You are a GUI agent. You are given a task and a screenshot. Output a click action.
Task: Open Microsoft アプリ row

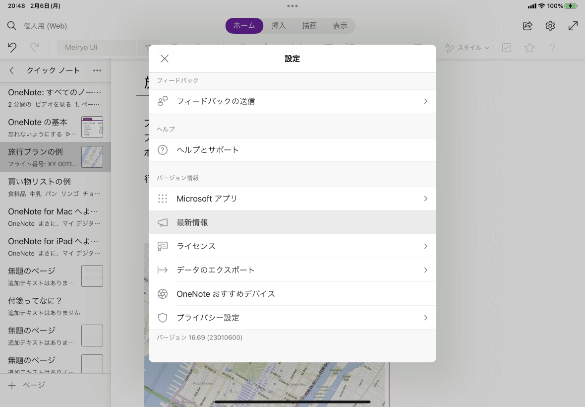(x=292, y=199)
